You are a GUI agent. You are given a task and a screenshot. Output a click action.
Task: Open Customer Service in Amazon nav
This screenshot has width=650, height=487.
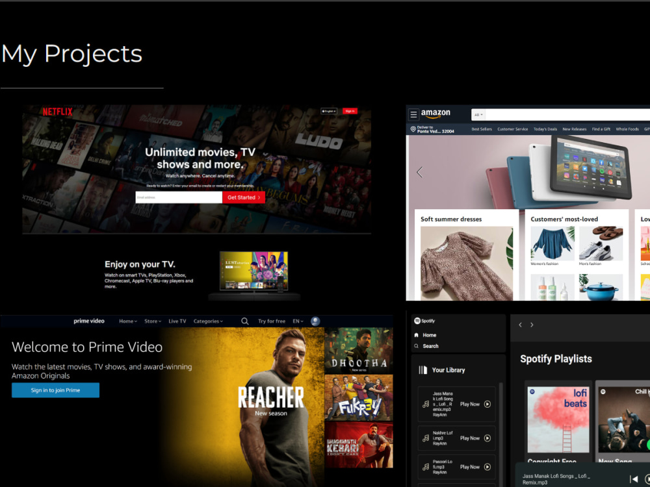click(513, 129)
